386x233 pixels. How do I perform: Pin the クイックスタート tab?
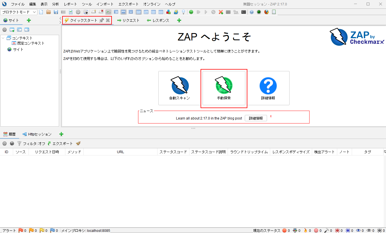click(x=101, y=20)
